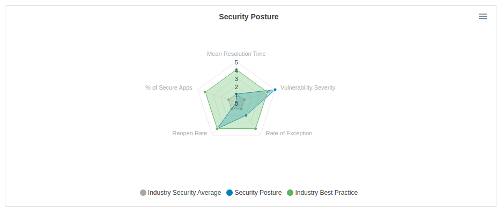Open the chart hamburger context menu

(x=483, y=17)
